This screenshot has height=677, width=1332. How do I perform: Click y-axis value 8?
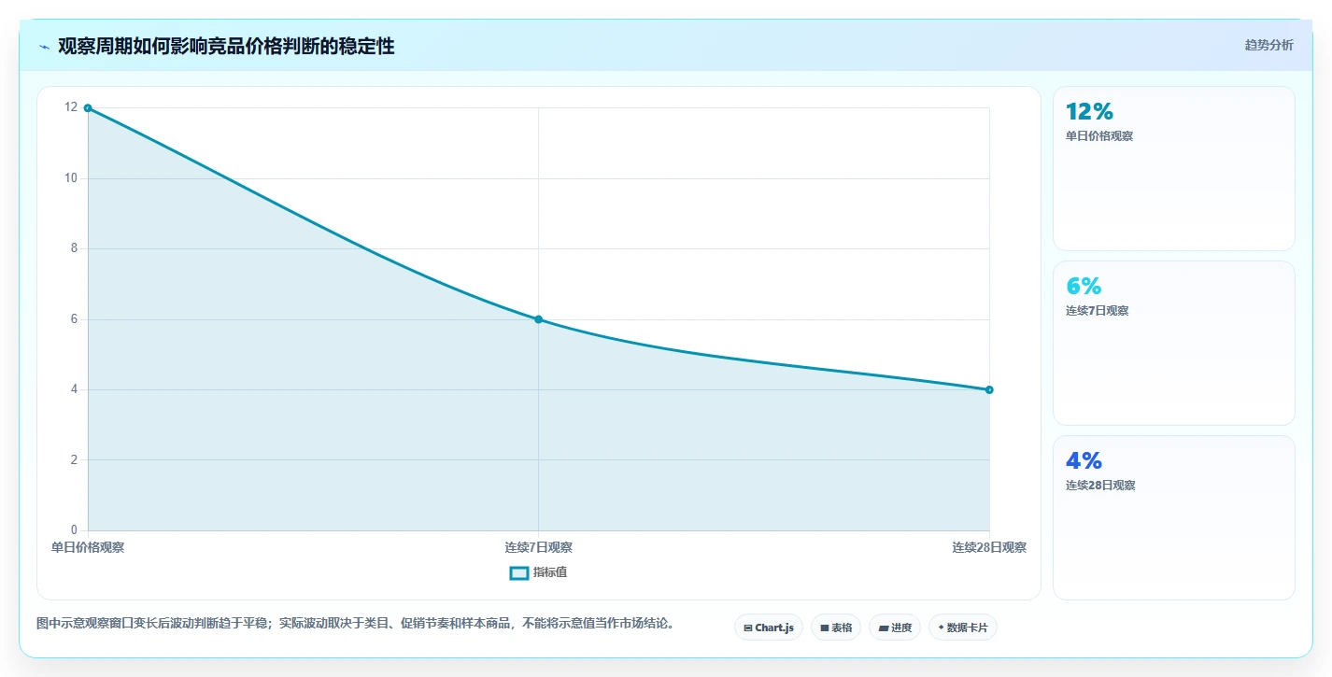(x=75, y=248)
